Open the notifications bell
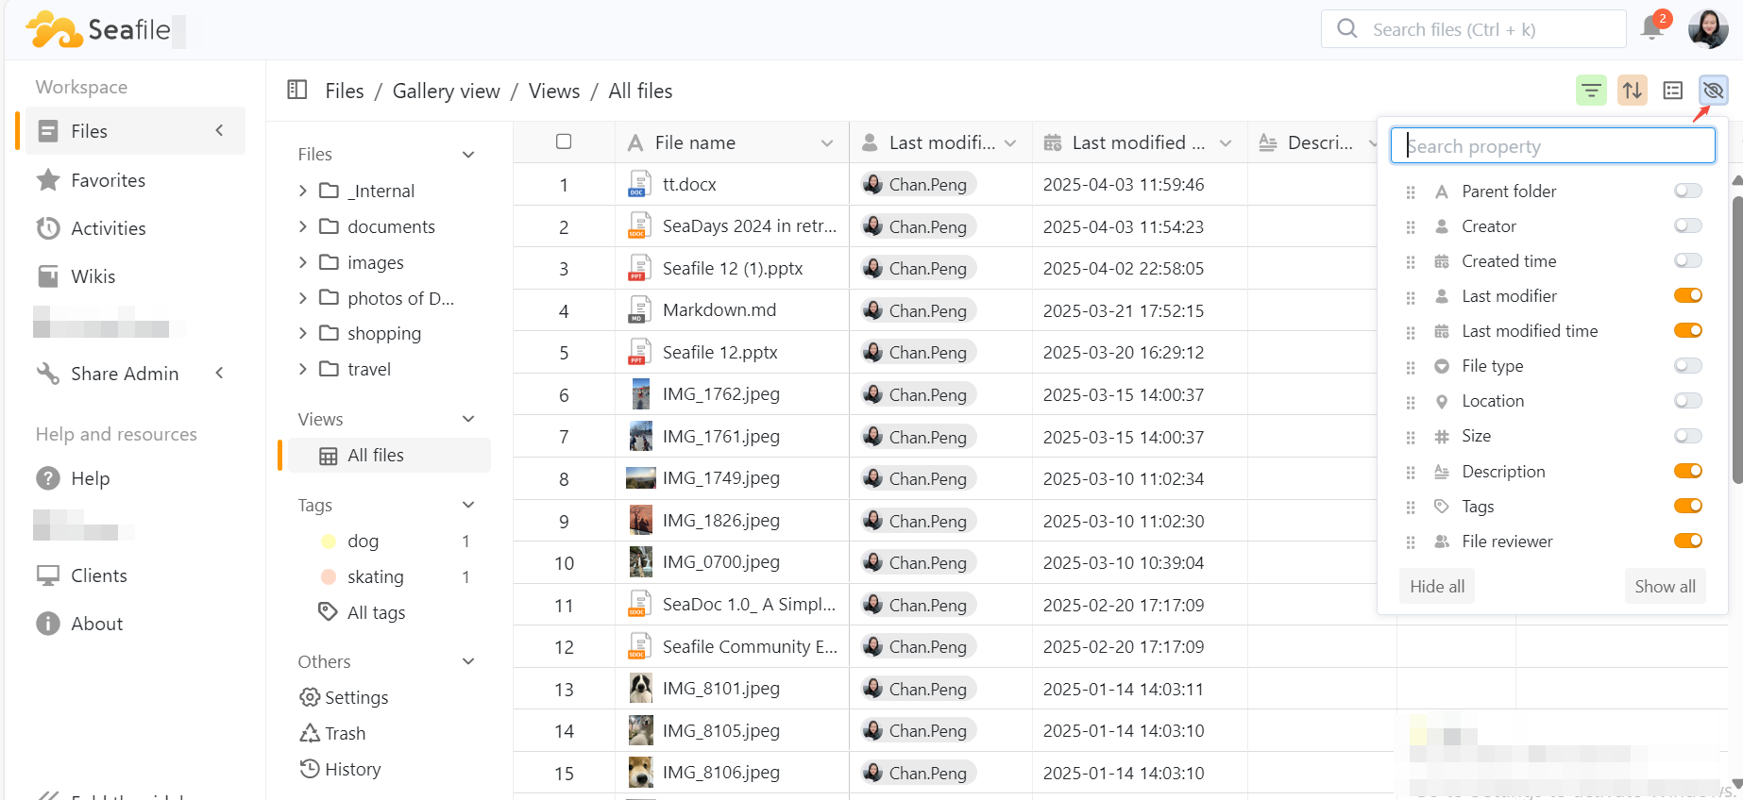1743x800 pixels. tap(1652, 28)
